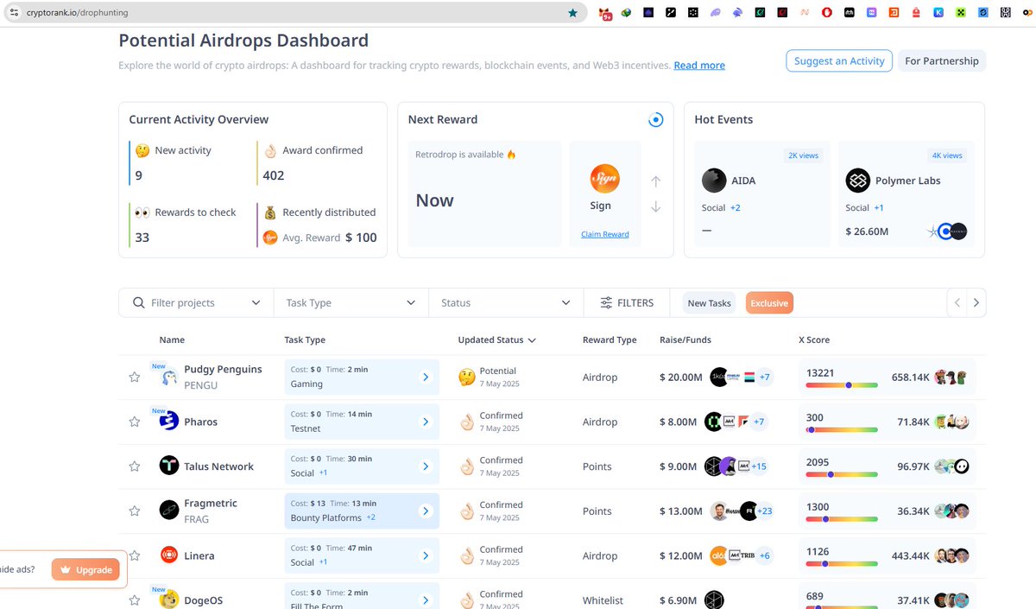Open Pharos Testnet task arrow
Viewport: 1036px width, 609px height.
coord(425,422)
